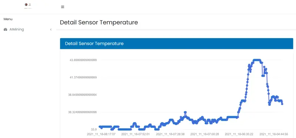296x138 pixels.
Task: Open the site logo at top left
Action: pos(28,6)
